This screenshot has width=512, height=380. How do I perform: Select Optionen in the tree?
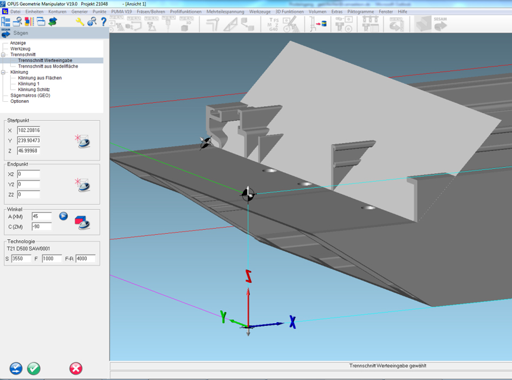[20, 101]
